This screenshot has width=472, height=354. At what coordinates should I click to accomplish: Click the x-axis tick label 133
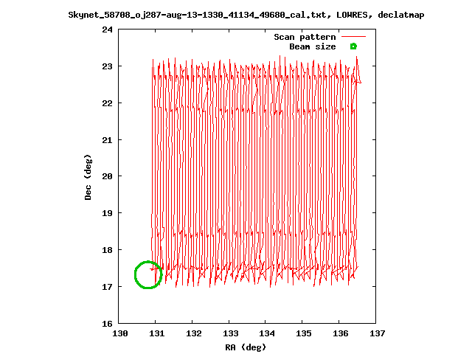[230, 333]
